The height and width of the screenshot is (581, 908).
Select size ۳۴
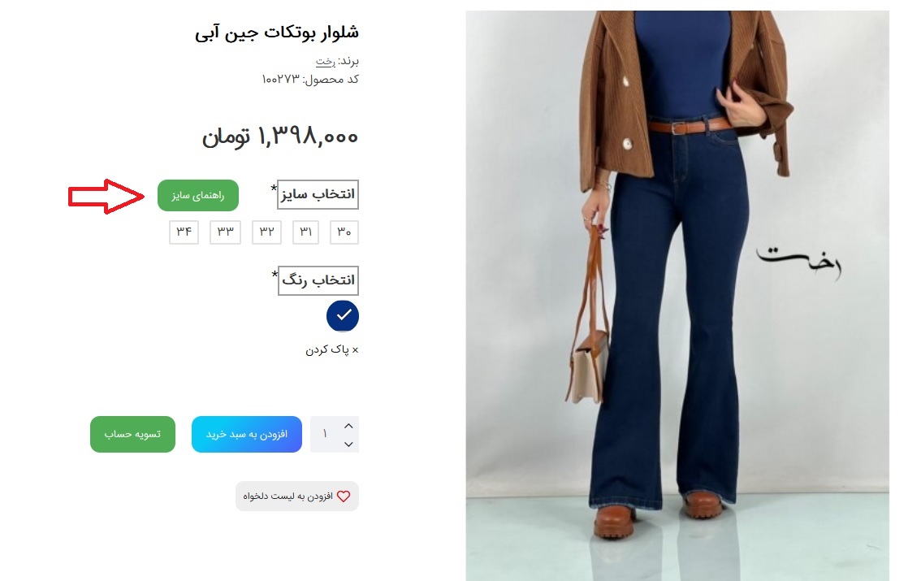pos(184,232)
